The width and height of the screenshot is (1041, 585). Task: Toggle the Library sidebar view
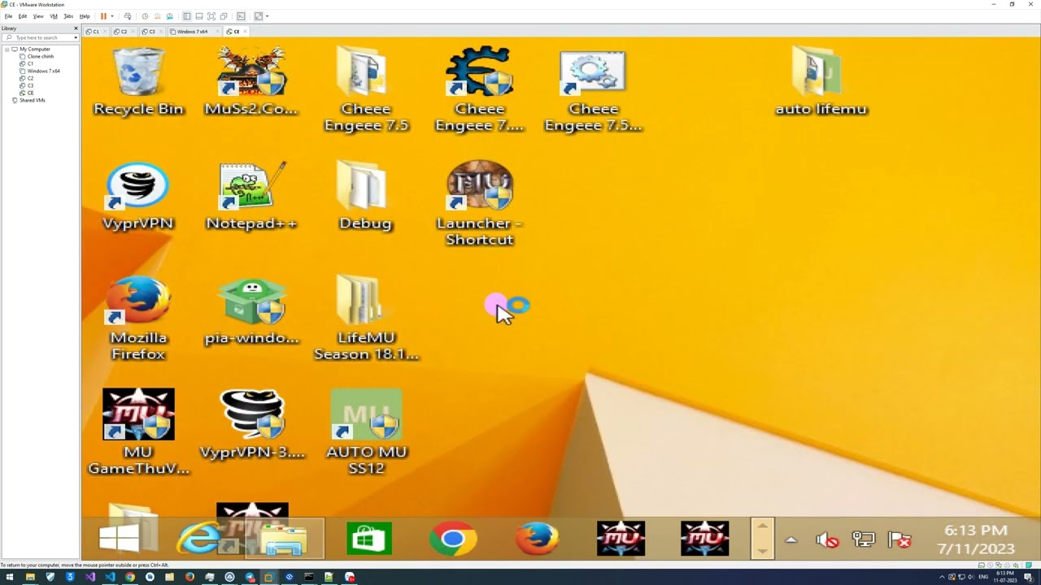186,16
